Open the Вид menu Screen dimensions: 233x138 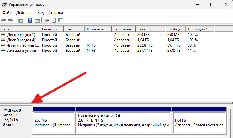point(40,13)
